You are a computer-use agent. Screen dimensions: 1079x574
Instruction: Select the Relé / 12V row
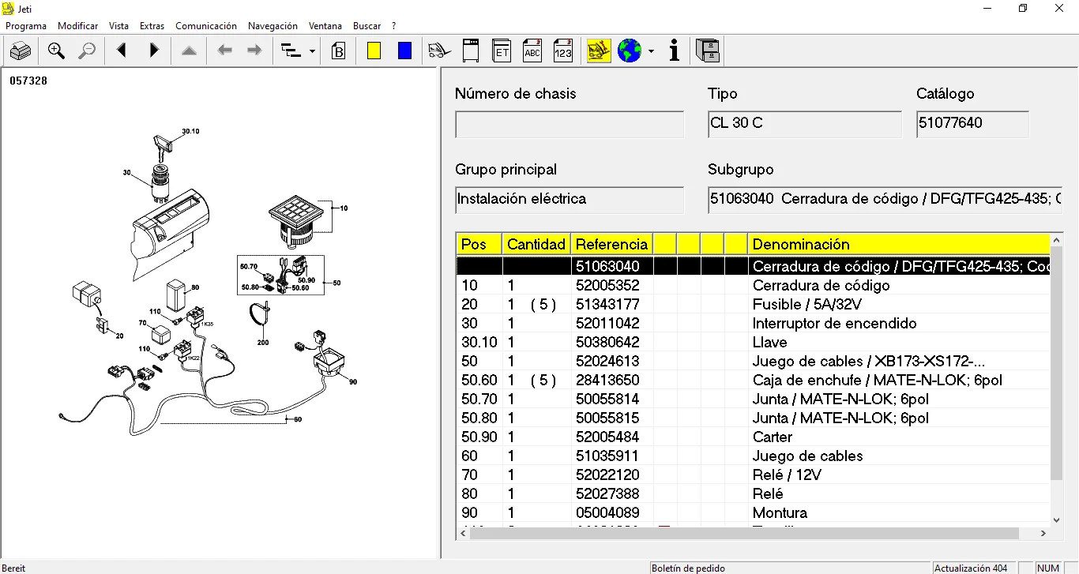(x=754, y=475)
